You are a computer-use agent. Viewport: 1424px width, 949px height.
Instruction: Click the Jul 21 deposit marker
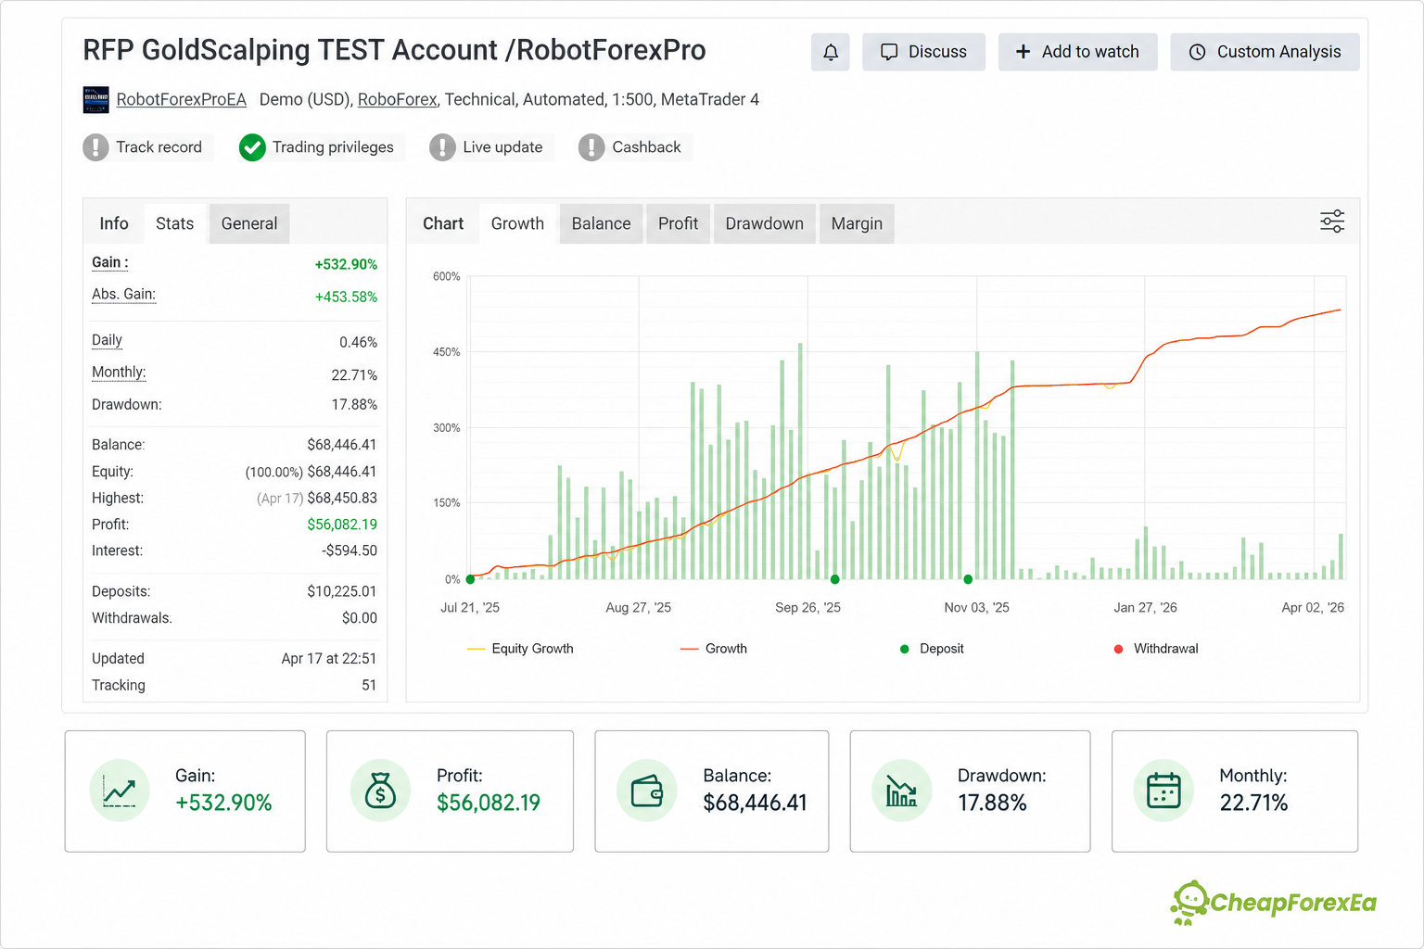point(470,579)
